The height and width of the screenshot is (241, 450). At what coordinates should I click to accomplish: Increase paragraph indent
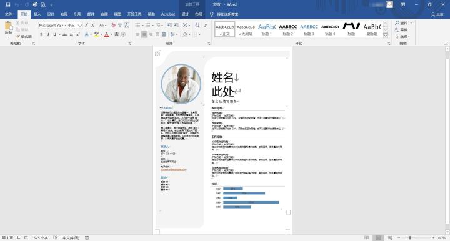176,26
